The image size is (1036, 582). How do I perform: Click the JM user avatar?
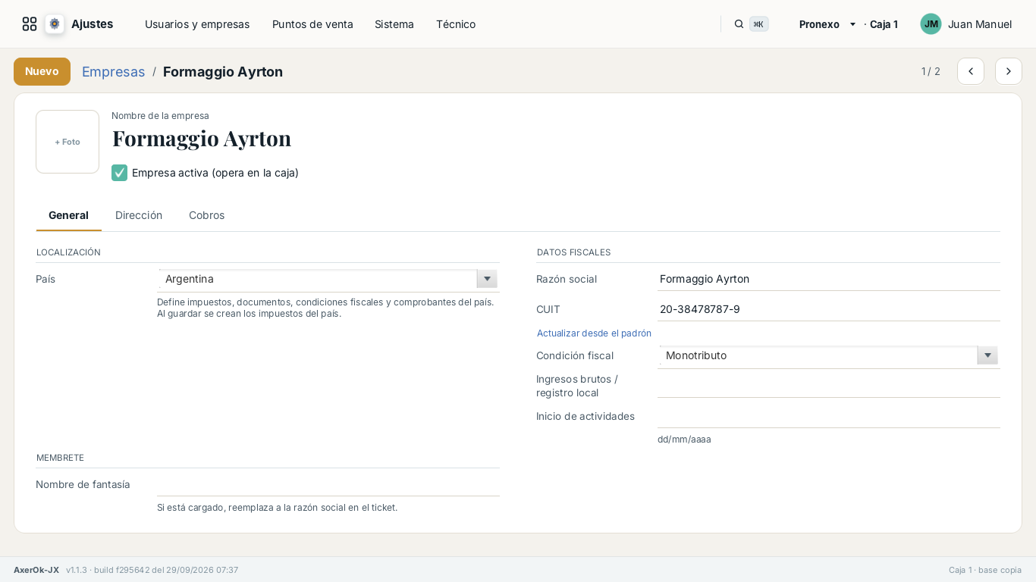[931, 24]
